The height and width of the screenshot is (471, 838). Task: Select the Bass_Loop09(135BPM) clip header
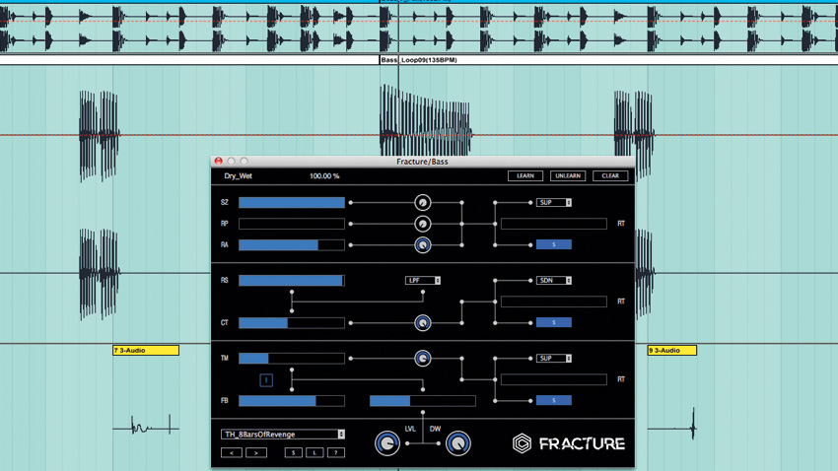[419, 60]
